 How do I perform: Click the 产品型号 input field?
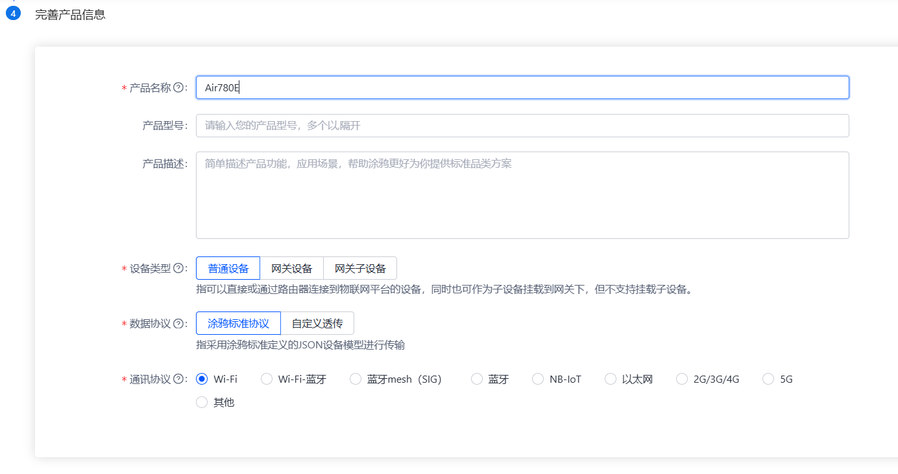coord(522,126)
